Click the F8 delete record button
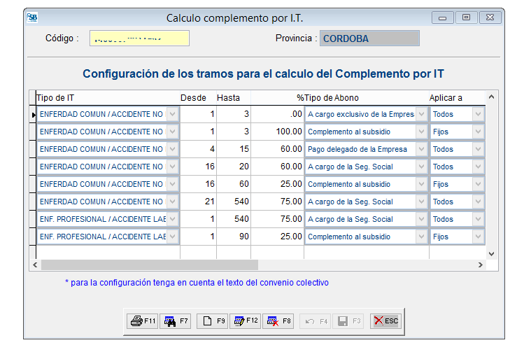The image size is (531, 359). (278, 321)
